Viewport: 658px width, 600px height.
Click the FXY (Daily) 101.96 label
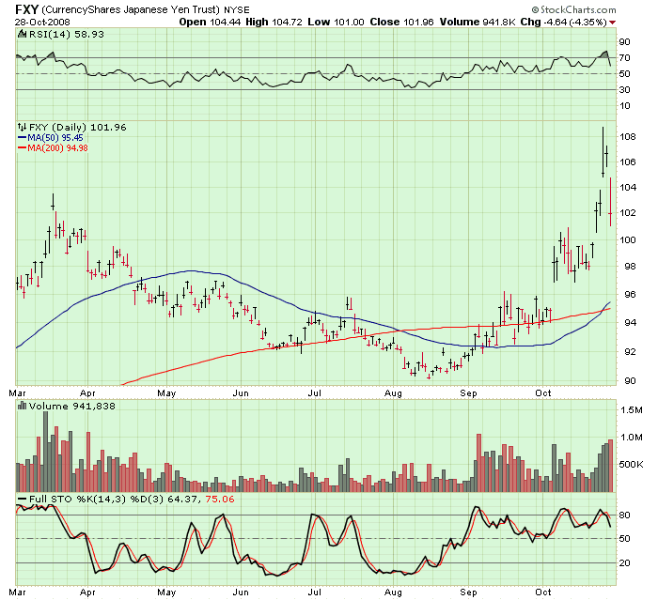tap(78, 127)
